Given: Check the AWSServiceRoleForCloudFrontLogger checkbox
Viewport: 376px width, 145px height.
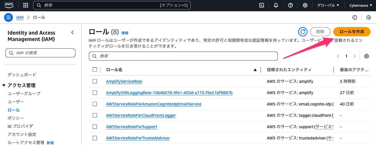Looking at the screenshot, I should click(95, 115).
